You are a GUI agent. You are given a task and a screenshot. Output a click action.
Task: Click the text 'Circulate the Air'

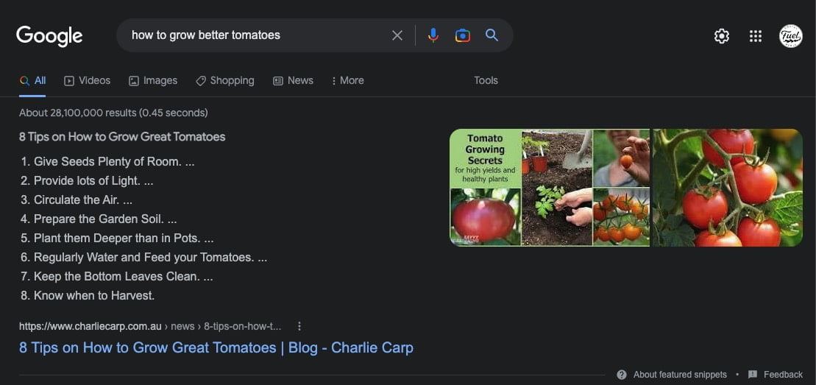77,200
